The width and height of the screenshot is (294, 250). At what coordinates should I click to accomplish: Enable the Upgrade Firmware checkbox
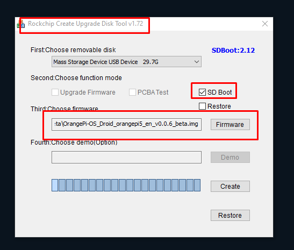pyautogui.click(x=55, y=92)
